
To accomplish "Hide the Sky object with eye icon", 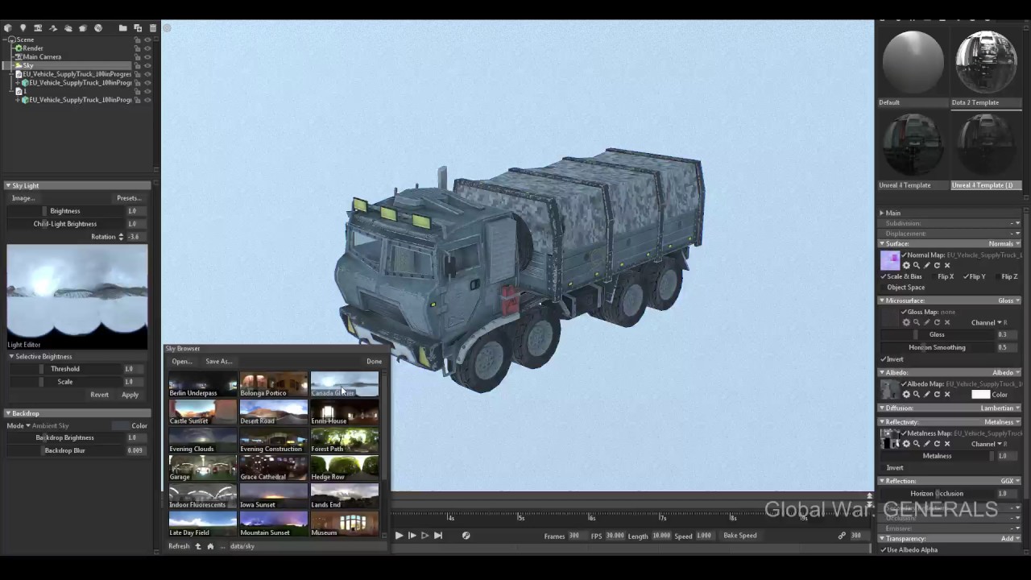I will pyautogui.click(x=147, y=65).
